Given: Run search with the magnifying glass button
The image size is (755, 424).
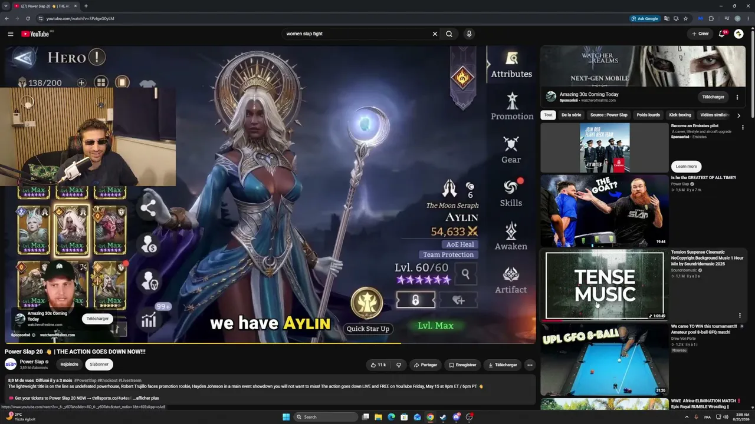Looking at the screenshot, I should (449, 34).
